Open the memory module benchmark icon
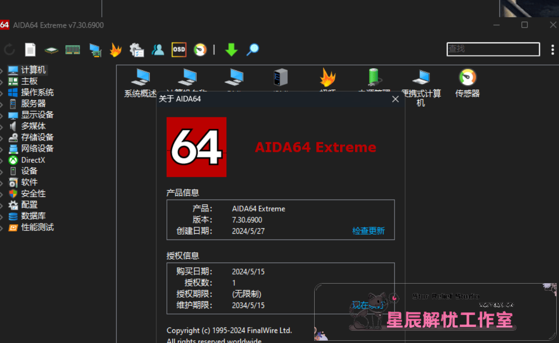 pos(73,49)
